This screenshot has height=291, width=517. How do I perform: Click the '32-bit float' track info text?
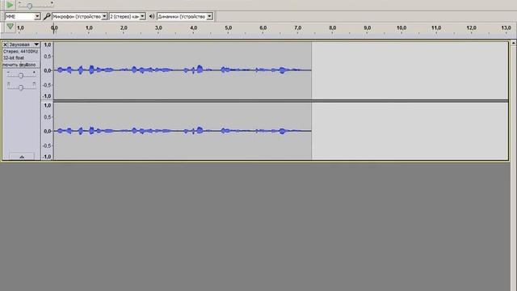point(14,57)
